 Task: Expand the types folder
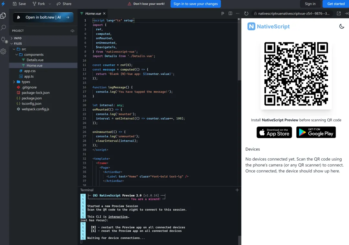(43, 82)
